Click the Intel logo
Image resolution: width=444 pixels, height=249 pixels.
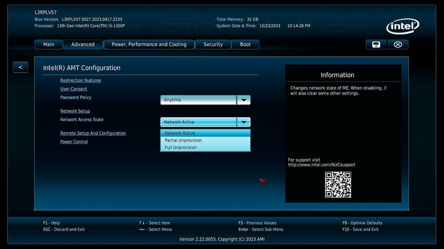pyautogui.click(x=403, y=26)
